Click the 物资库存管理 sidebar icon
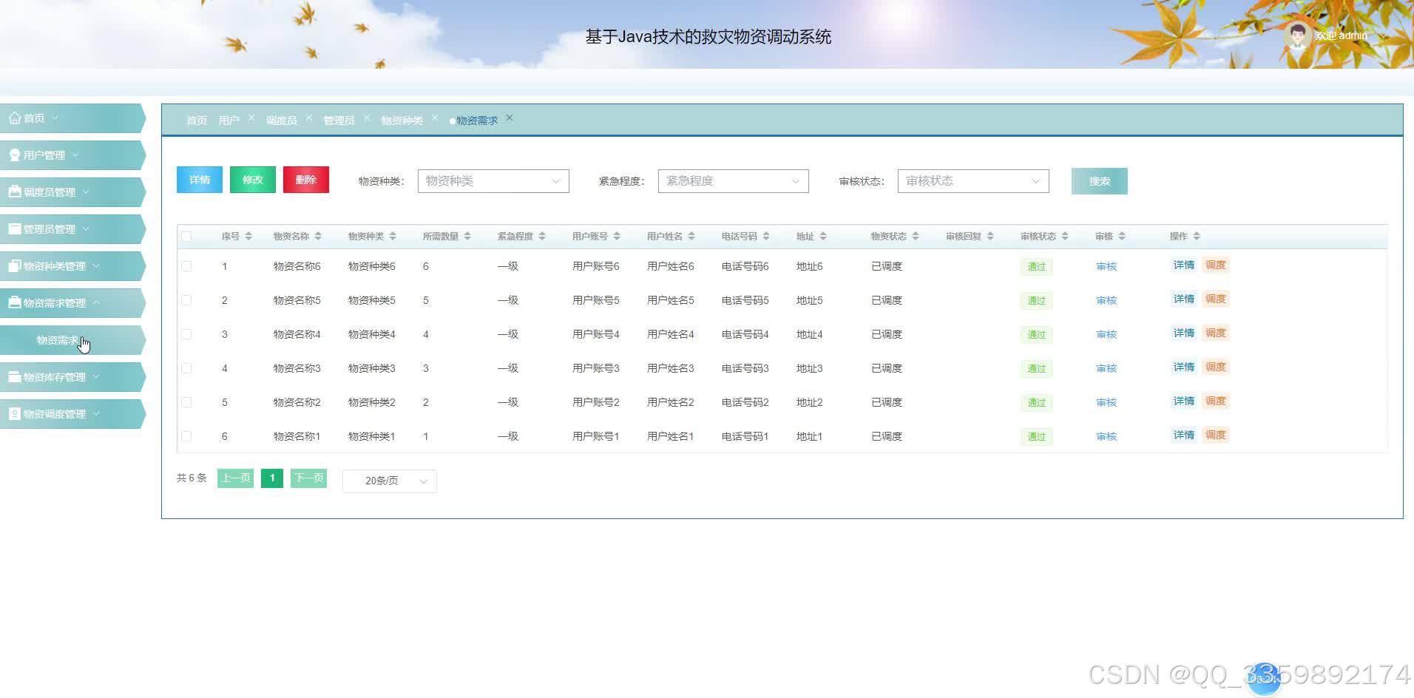Screen dimensions: 1414x698 pos(14,376)
